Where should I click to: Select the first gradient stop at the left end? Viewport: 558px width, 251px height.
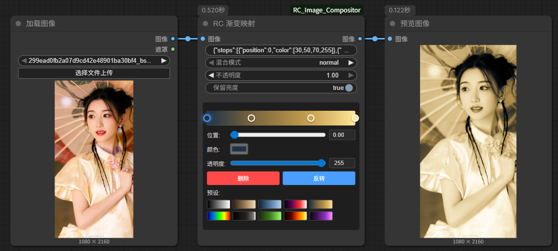(207, 118)
